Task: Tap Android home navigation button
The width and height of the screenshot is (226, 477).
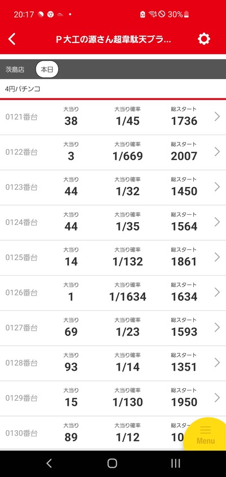Action: (x=112, y=463)
